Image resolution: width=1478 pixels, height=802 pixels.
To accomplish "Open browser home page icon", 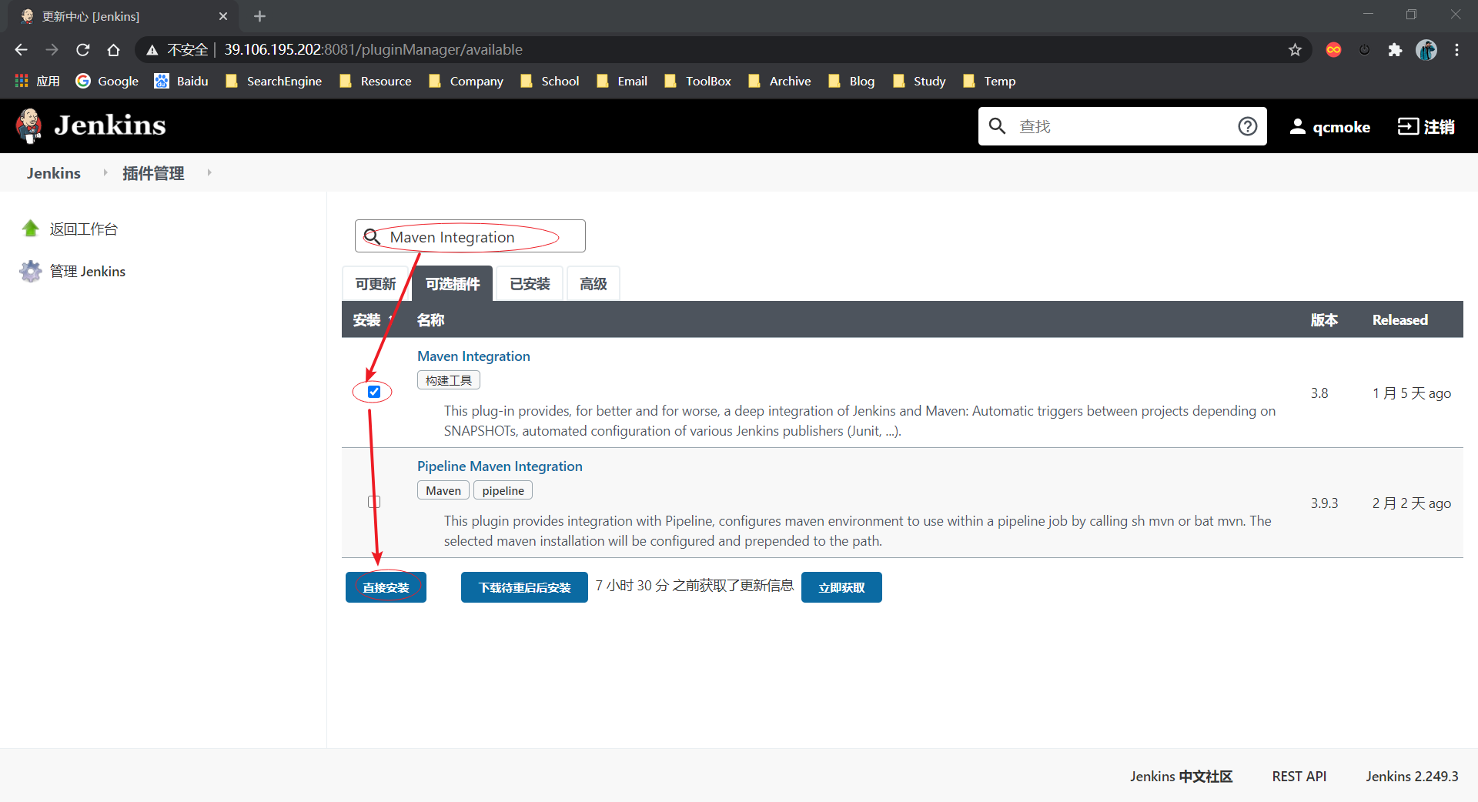I will click(114, 49).
